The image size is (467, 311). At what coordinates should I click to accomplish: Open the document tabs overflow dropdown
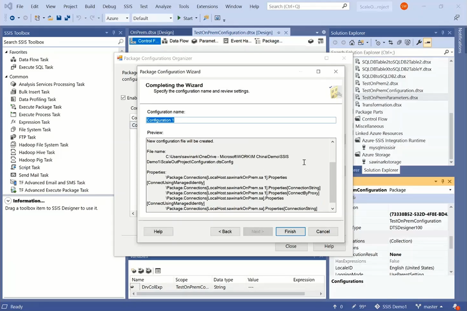317,32
